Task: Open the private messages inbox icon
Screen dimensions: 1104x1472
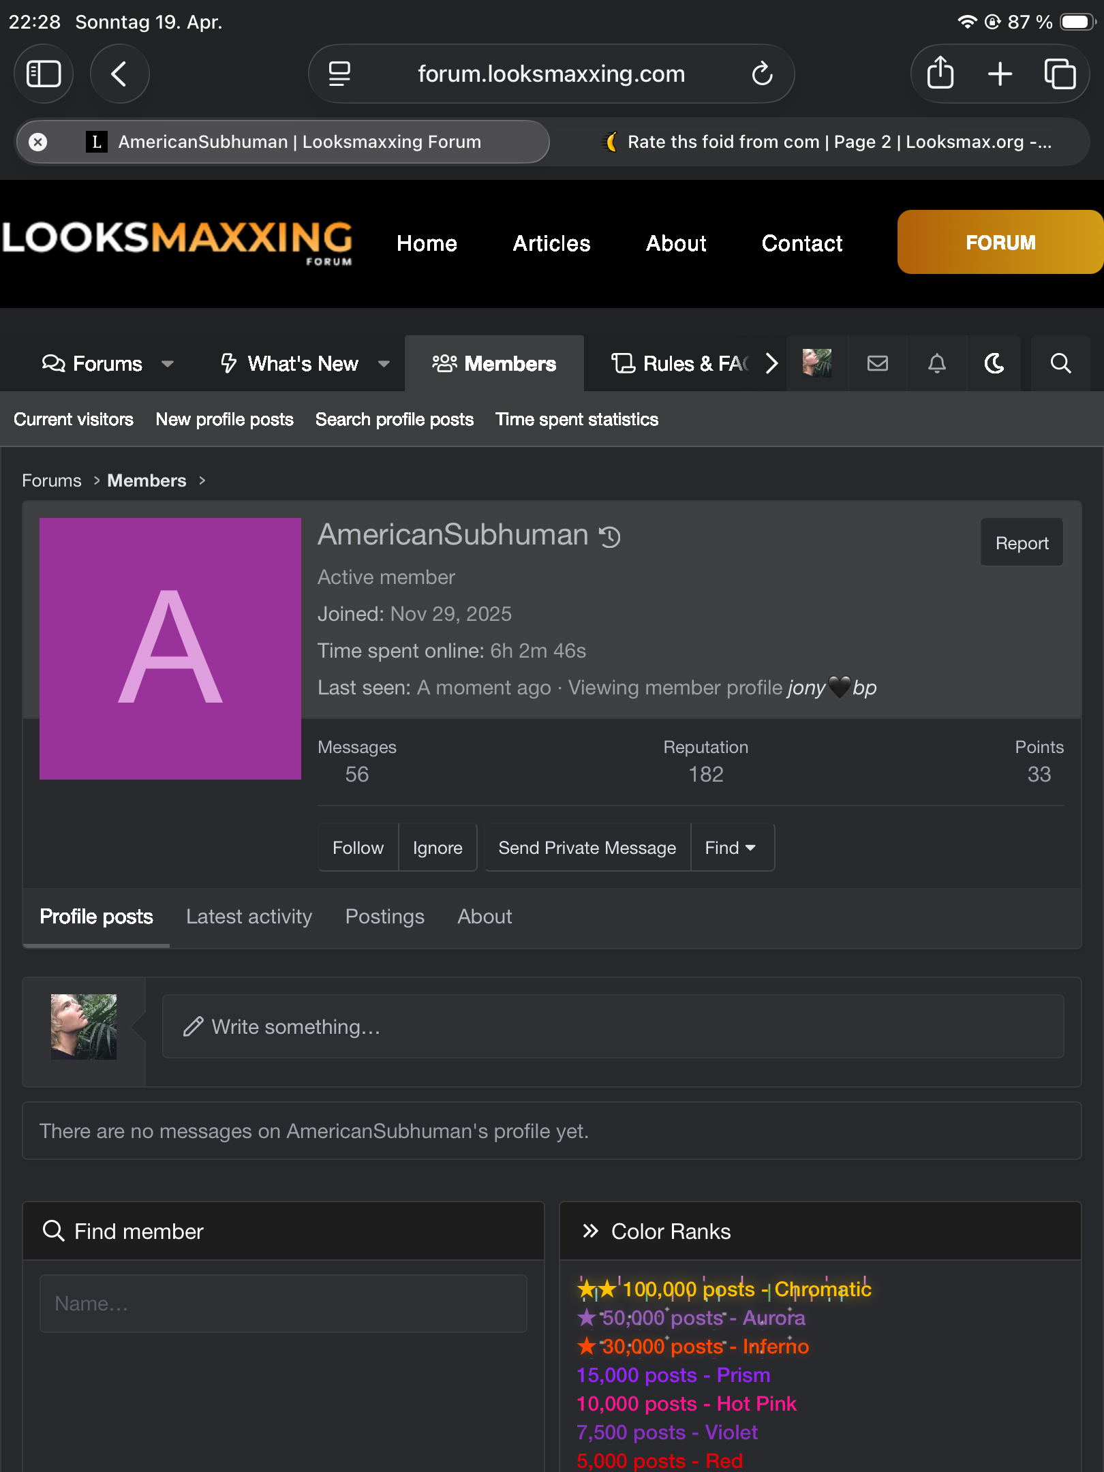Action: (877, 363)
